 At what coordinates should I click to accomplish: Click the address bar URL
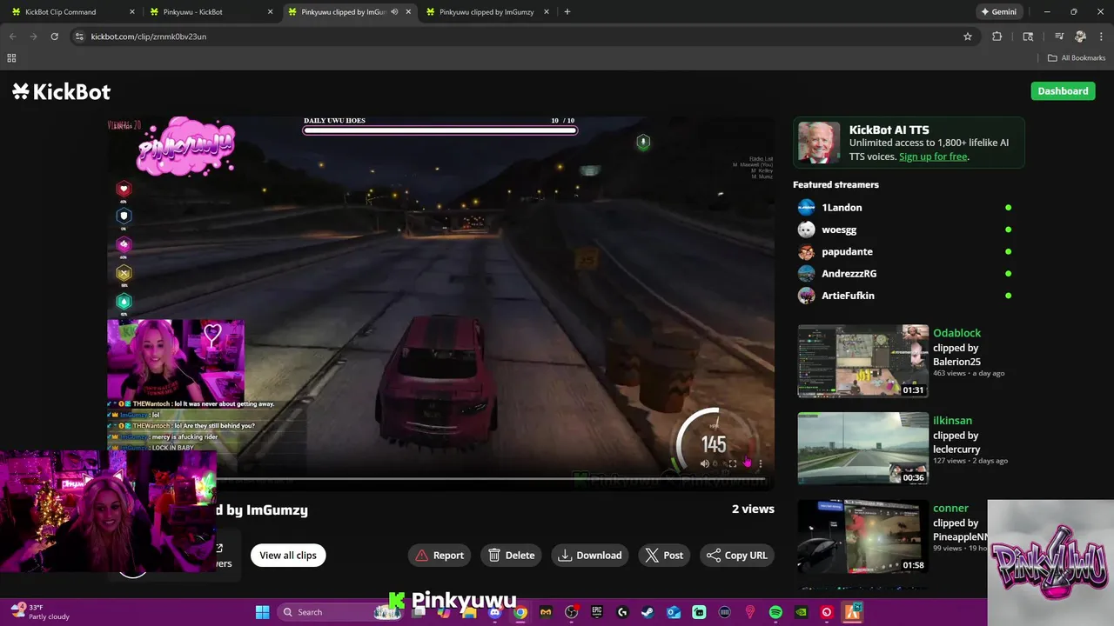[x=149, y=37]
